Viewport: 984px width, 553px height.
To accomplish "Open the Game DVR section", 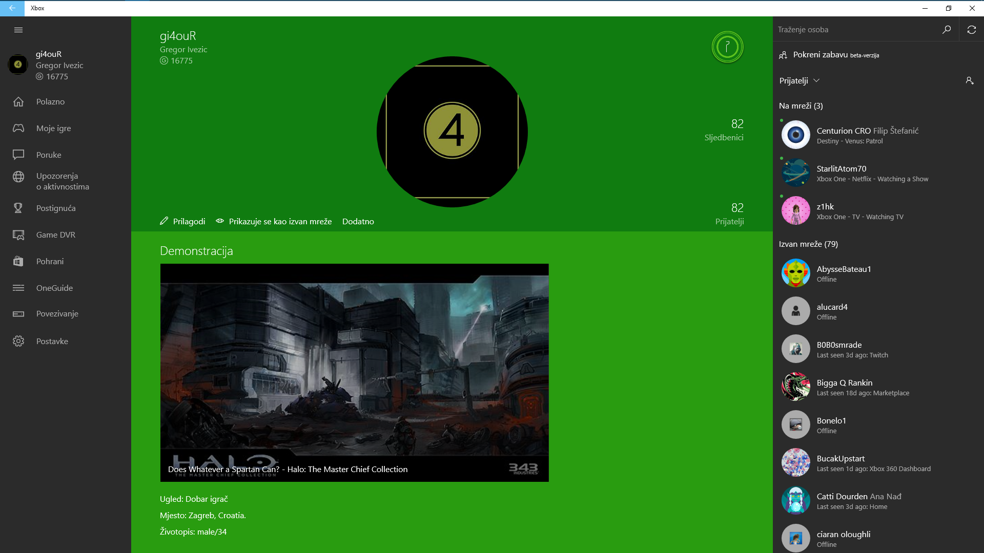I will click(55, 235).
